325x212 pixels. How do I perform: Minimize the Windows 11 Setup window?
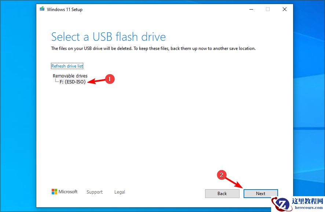[251, 10]
